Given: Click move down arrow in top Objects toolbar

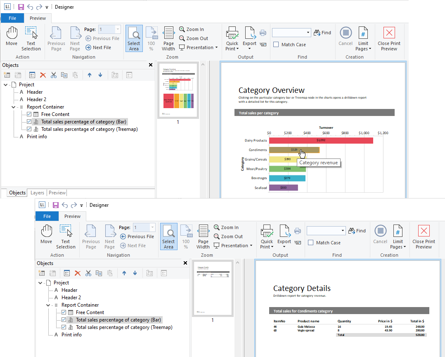Looking at the screenshot, I should tap(100, 75).
